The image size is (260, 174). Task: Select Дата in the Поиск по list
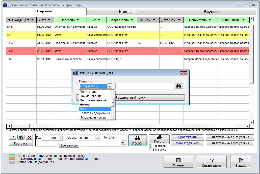tap(95, 109)
